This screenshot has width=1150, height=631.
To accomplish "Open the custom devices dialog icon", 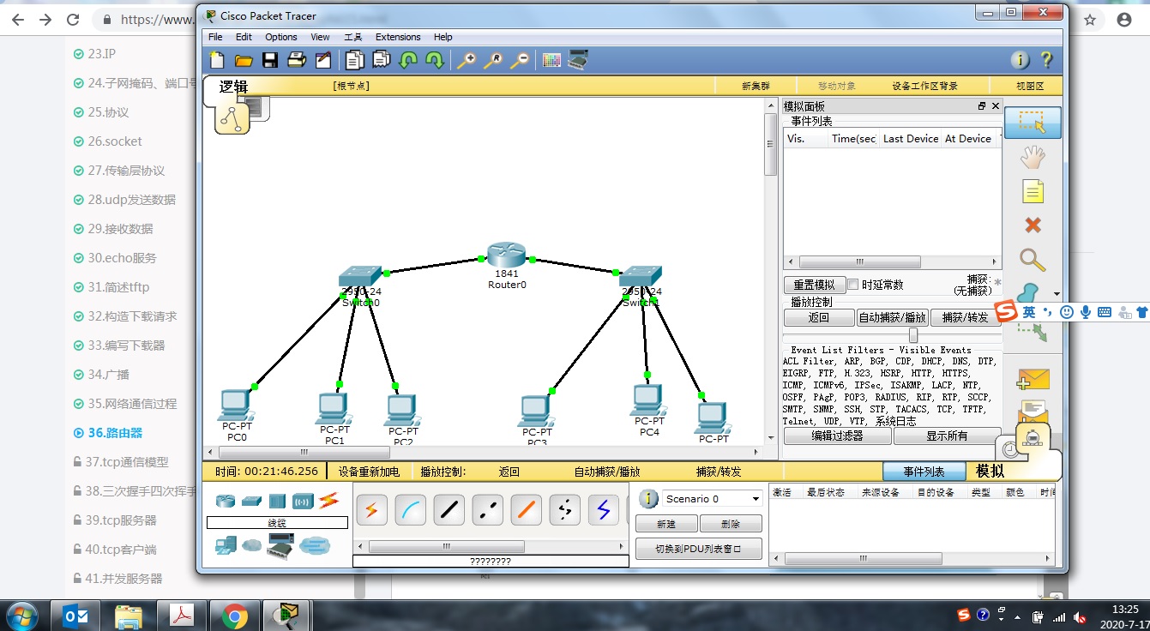I will click(578, 60).
